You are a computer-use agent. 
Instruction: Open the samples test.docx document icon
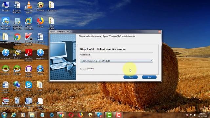point(6,87)
